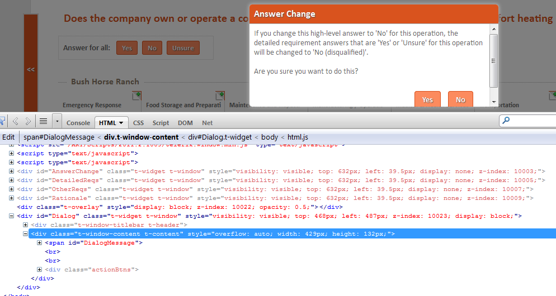Click the dialog scrollbar up arrow

493,29
